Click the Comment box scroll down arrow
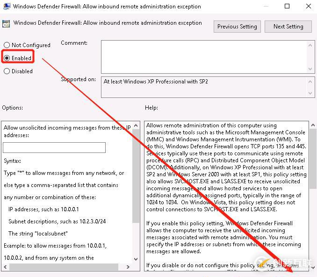Screen dimensions: 317x277 point(311,68)
